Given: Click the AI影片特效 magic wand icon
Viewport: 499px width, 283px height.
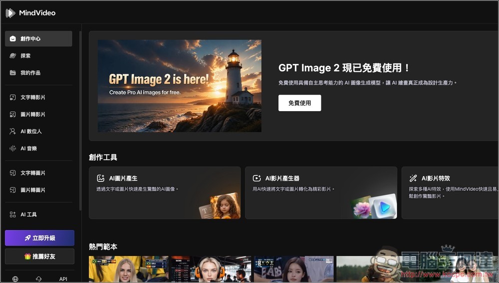Looking at the screenshot, I should [413, 178].
